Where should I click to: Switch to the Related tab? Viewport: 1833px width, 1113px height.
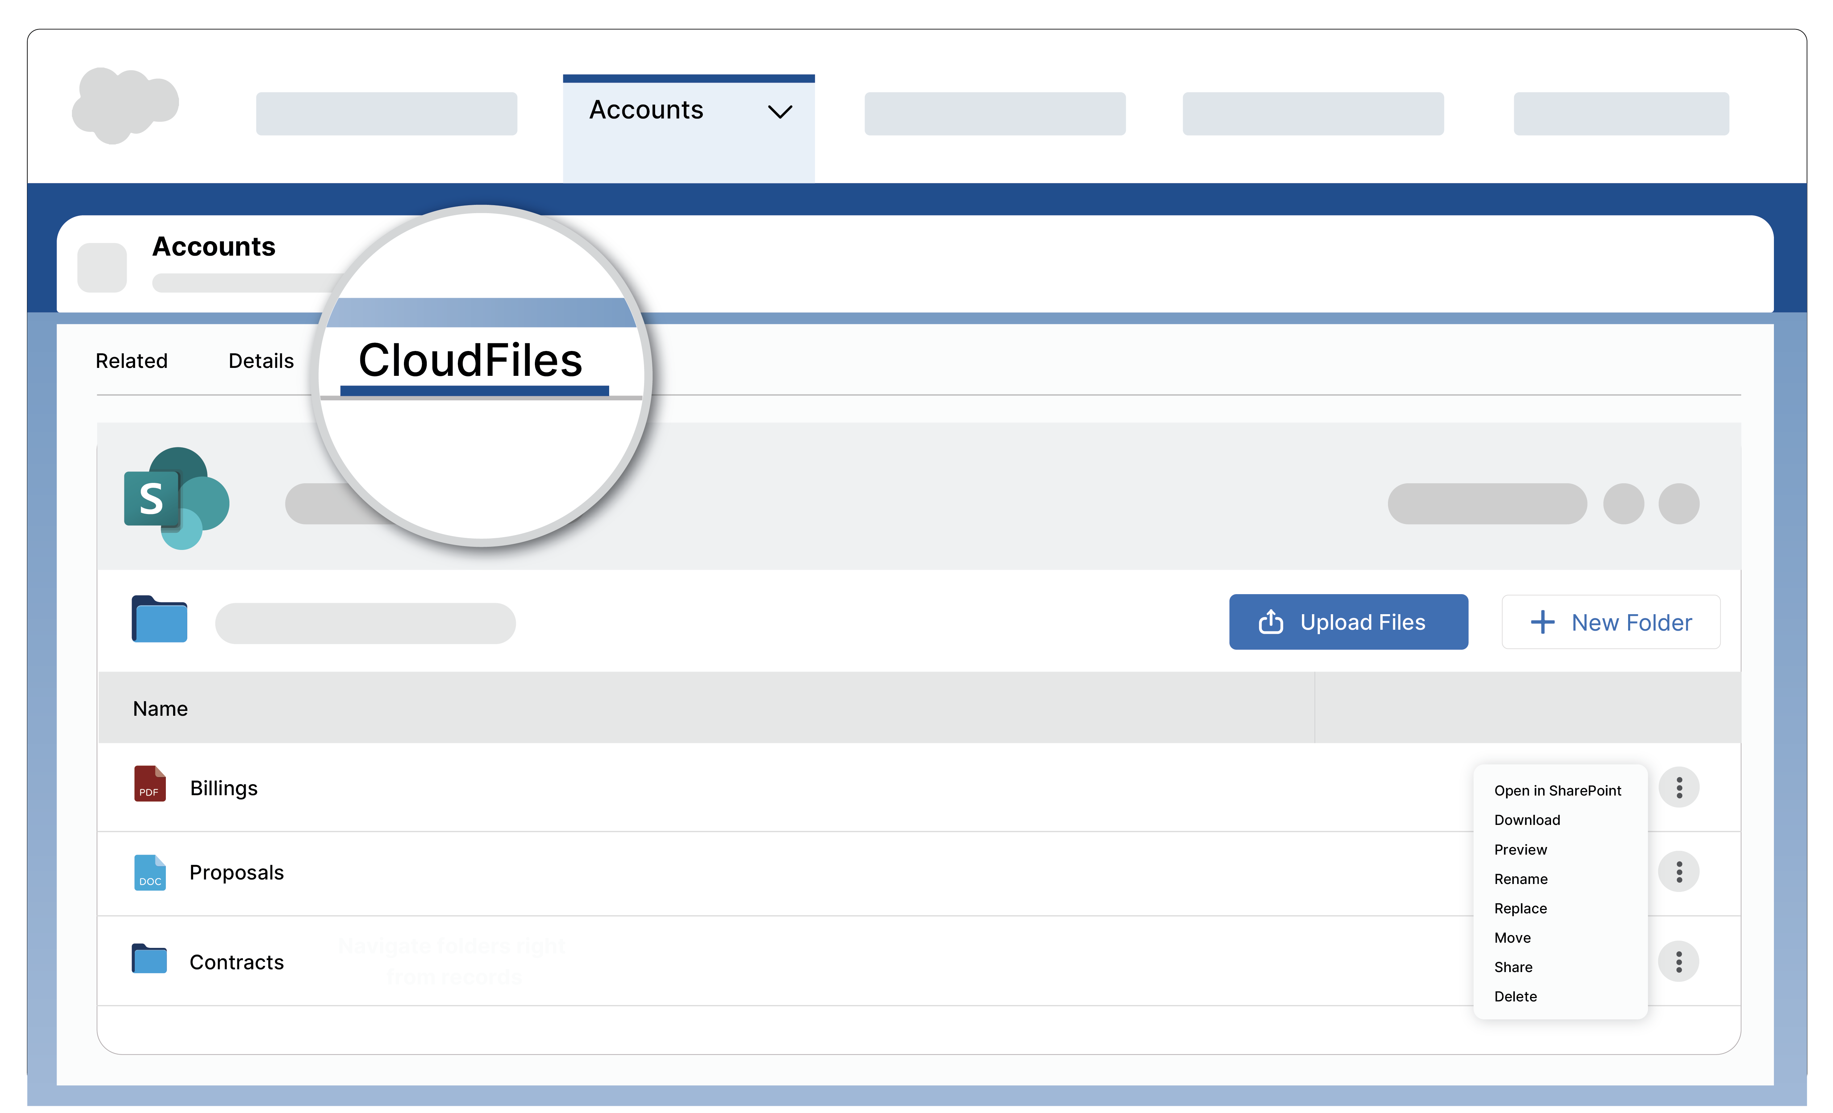click(x=132, y=361)
